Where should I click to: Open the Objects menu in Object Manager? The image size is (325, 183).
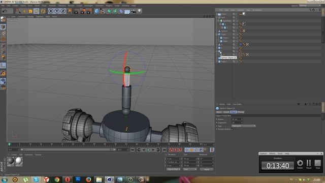click(x=240, y=10)
